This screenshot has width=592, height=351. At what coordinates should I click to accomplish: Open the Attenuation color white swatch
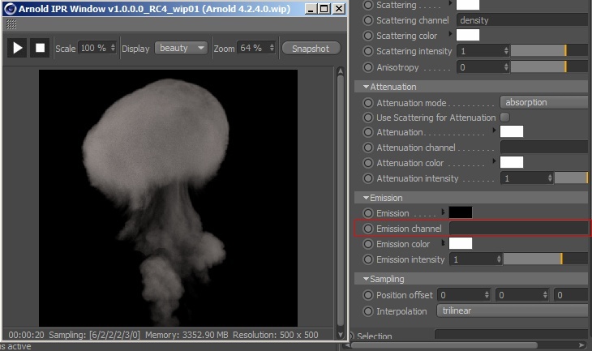click(512, 162)
